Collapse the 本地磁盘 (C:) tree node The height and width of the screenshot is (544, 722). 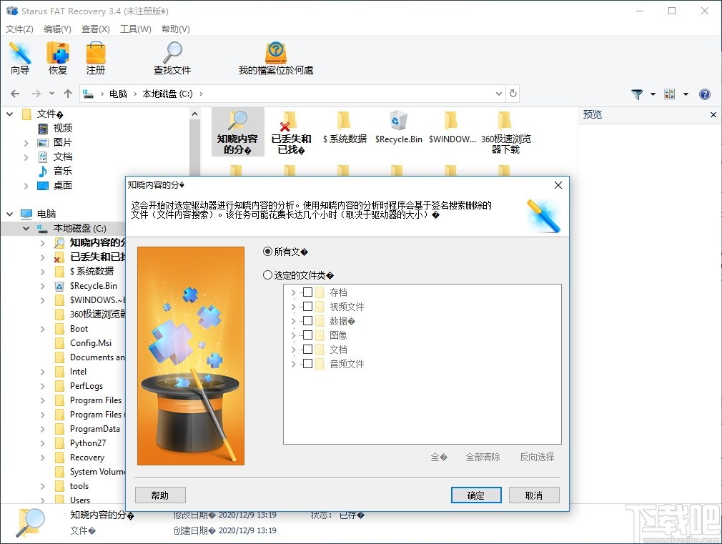(x=26, y=228)
